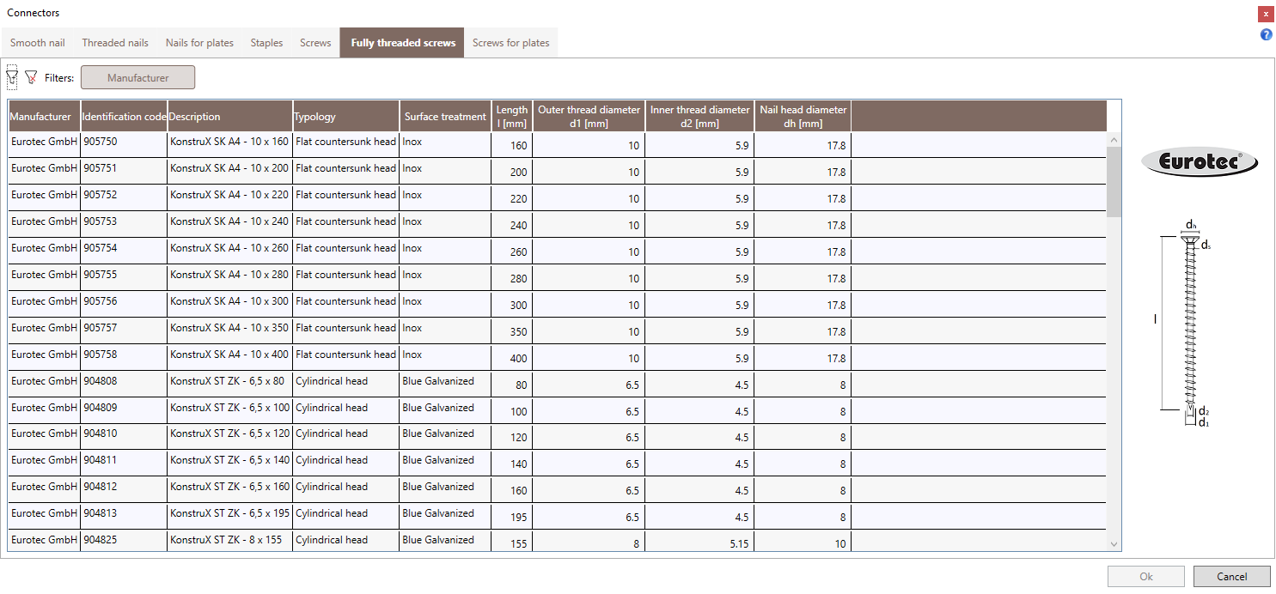Sort by the Manufacturer column header
Screen dimensions: 1276x594
pyautogui.click(x=45, y=116)
